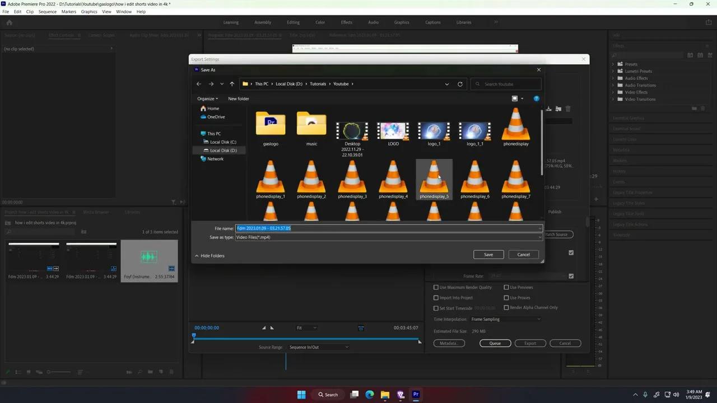Viewport: 717px width, 403px height.
Task: Open the Find tool at the Project panel bottom
Action: (141, 372)
